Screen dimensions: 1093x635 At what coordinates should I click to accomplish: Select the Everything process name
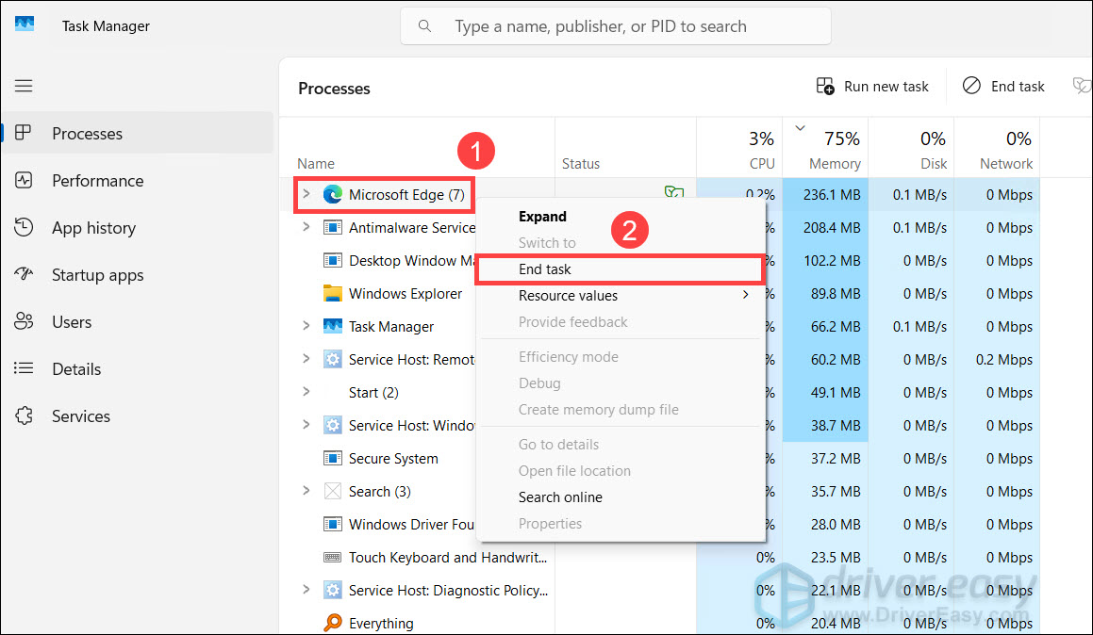tap(381, 623)
